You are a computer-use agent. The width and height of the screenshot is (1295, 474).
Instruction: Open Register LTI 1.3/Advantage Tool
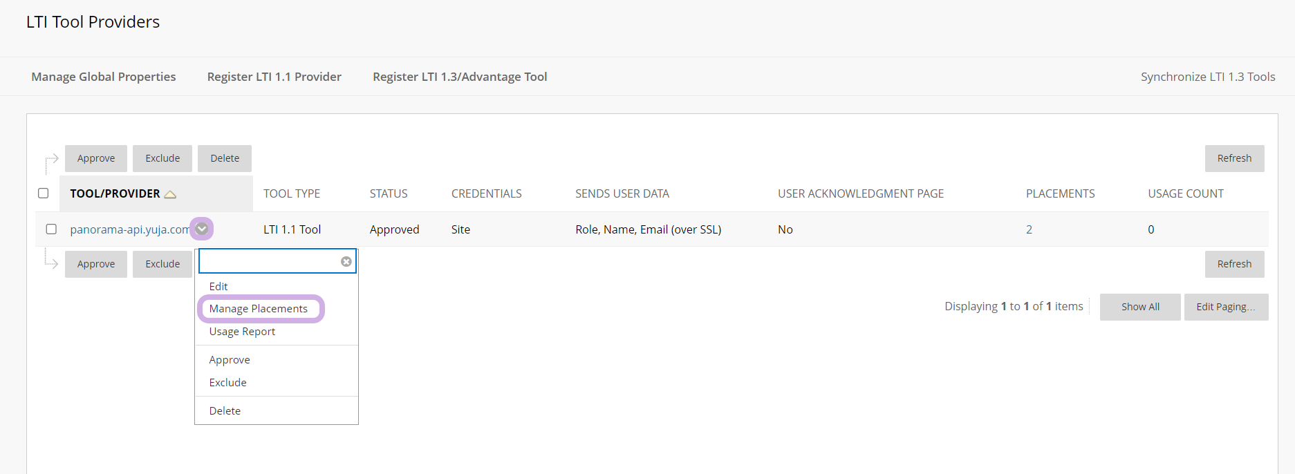tap(460, 77)
